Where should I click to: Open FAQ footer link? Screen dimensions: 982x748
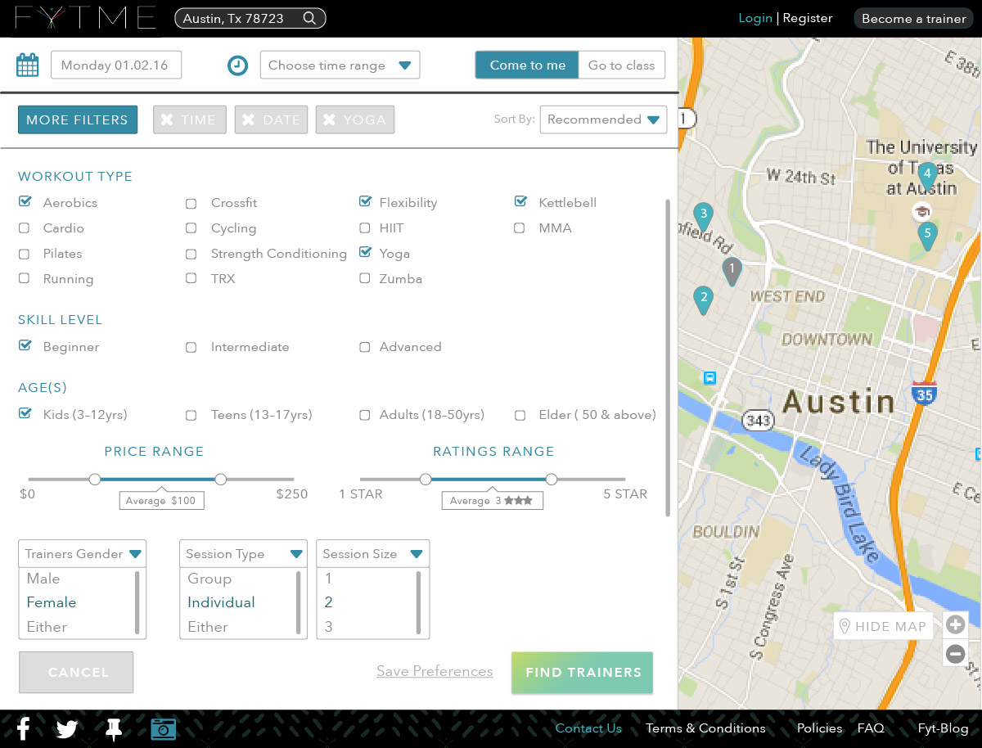coord(871,728)
